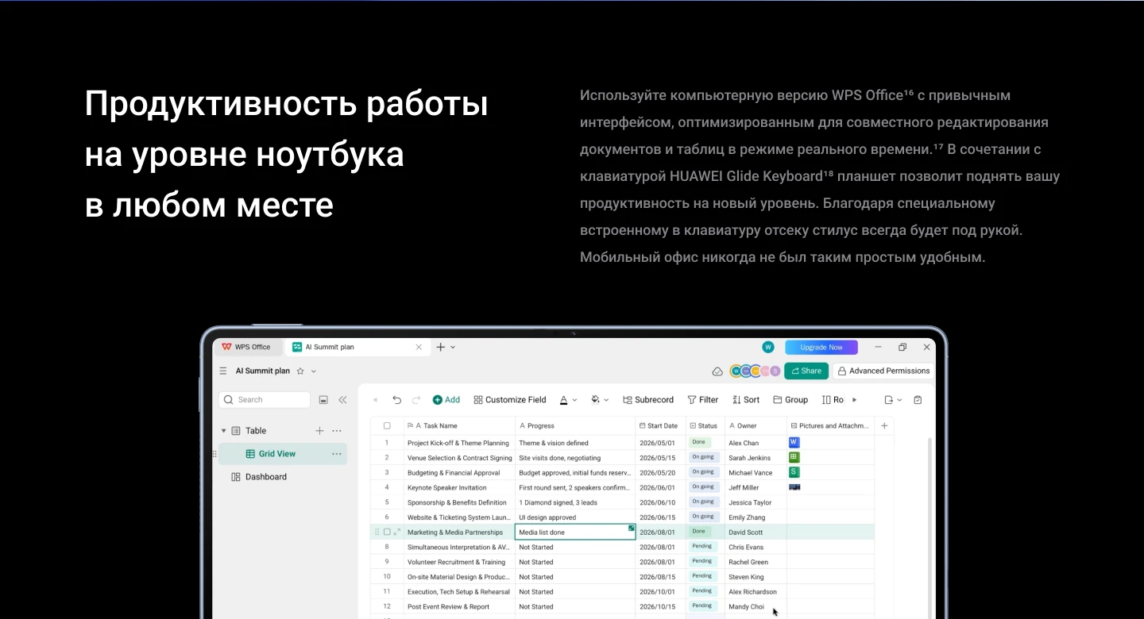Click the Pending status in Mandy Choi's row
1144x619 pixels.
pyautogui.click(x=701, y=606)
